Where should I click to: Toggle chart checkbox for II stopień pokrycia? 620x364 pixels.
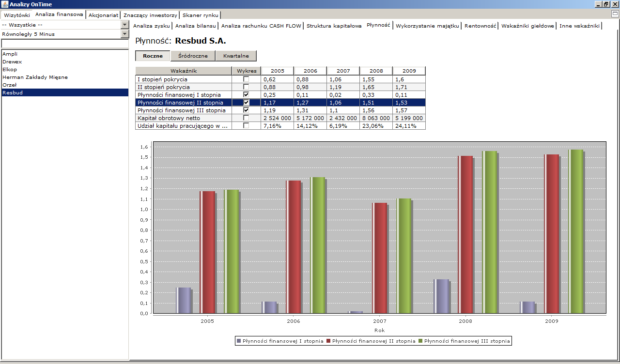[x=246, y=87]
